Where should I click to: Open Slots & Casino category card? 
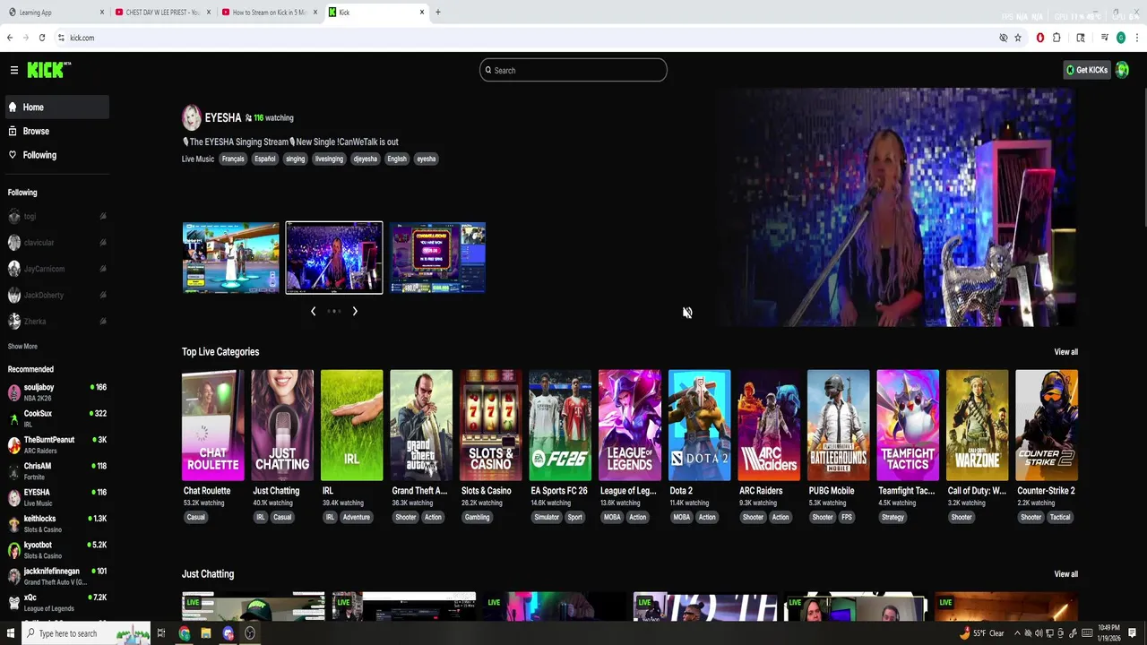point(490,426)
